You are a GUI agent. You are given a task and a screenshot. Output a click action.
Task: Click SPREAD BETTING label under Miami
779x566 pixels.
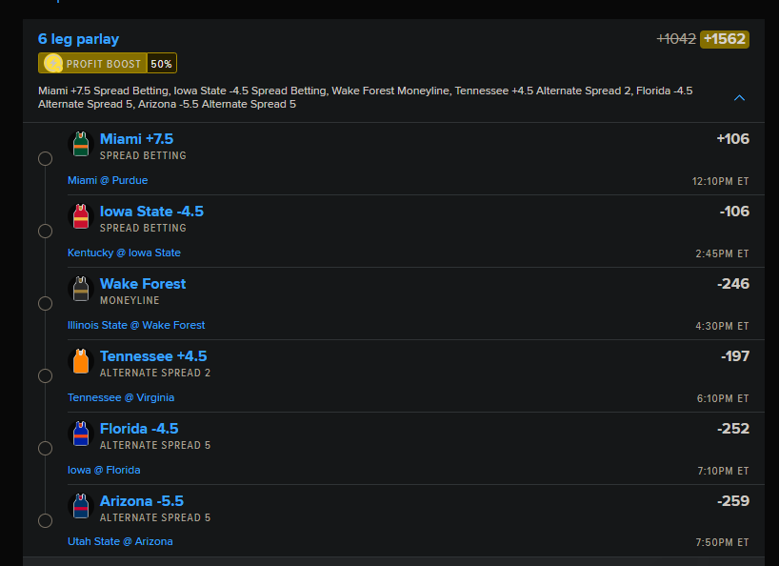click(x=143, y=156)
